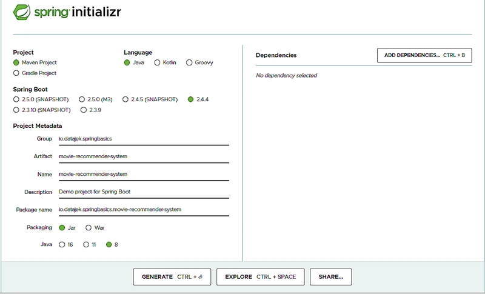Open the Add Dependencies dialog
The image size is (485, 294).
[424, 55]
